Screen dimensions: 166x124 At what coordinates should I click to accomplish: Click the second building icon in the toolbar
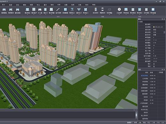click(11, 10)
